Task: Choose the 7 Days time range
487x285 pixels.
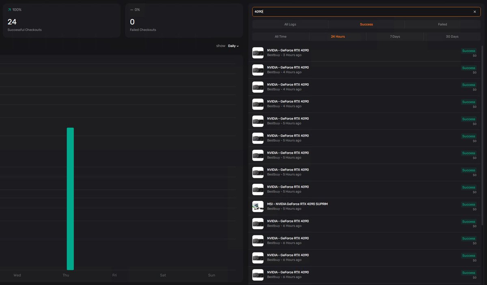Action: point(395,37)
